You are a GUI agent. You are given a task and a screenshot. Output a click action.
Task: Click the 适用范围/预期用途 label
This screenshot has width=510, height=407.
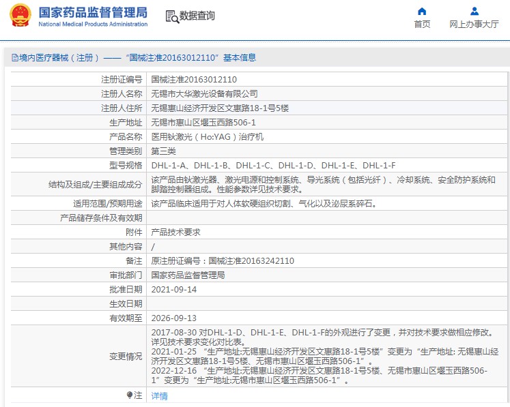108,204
